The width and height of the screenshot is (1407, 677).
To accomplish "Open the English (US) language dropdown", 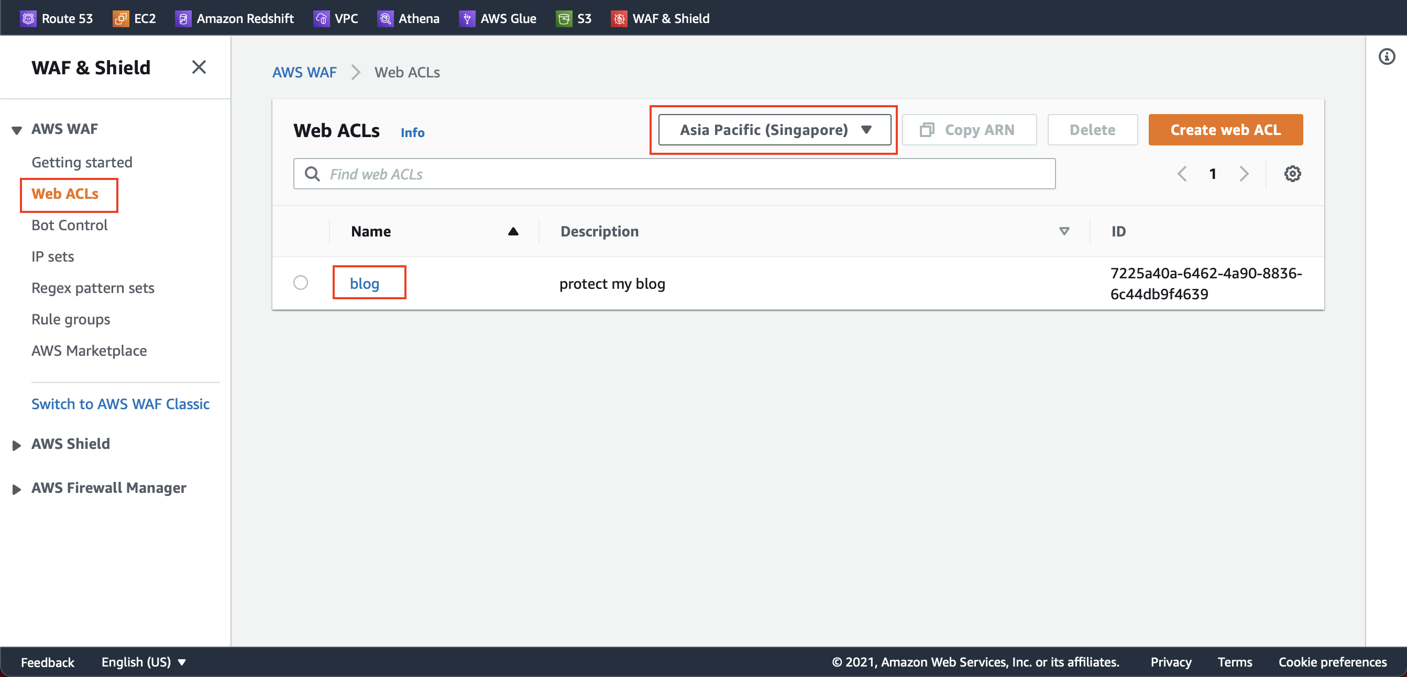I will coord(144,662).
